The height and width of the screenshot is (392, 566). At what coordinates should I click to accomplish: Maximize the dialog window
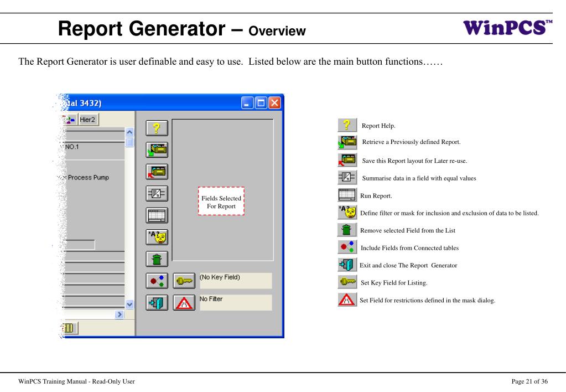pyautogui.click(x=261, y=103)
